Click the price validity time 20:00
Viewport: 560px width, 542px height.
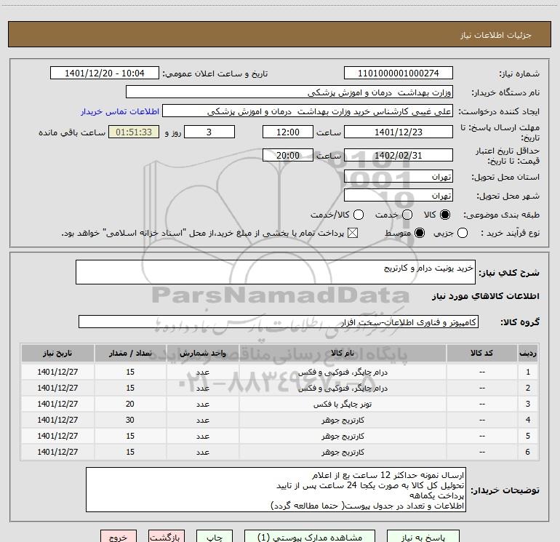click(288, 155)
